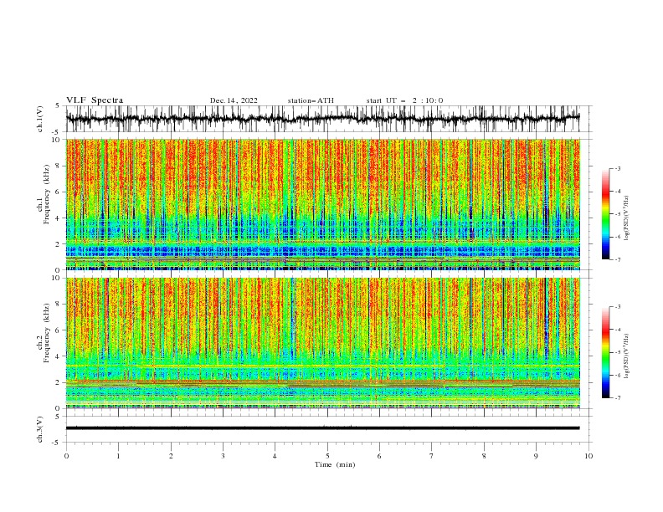Click the "-6" label on ch.2 colorbar
Screen dimensions: 663x512
coord(618,375)
